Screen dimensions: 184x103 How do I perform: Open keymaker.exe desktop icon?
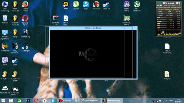click(x=5, y=90)
